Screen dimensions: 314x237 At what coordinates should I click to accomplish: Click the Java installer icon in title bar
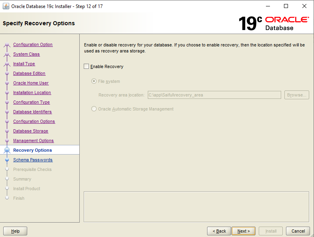tap(6, 6)
